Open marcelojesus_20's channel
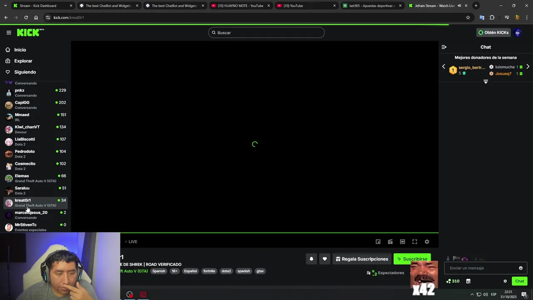Viewport: 533px width, 300px height. pos(35,215)
